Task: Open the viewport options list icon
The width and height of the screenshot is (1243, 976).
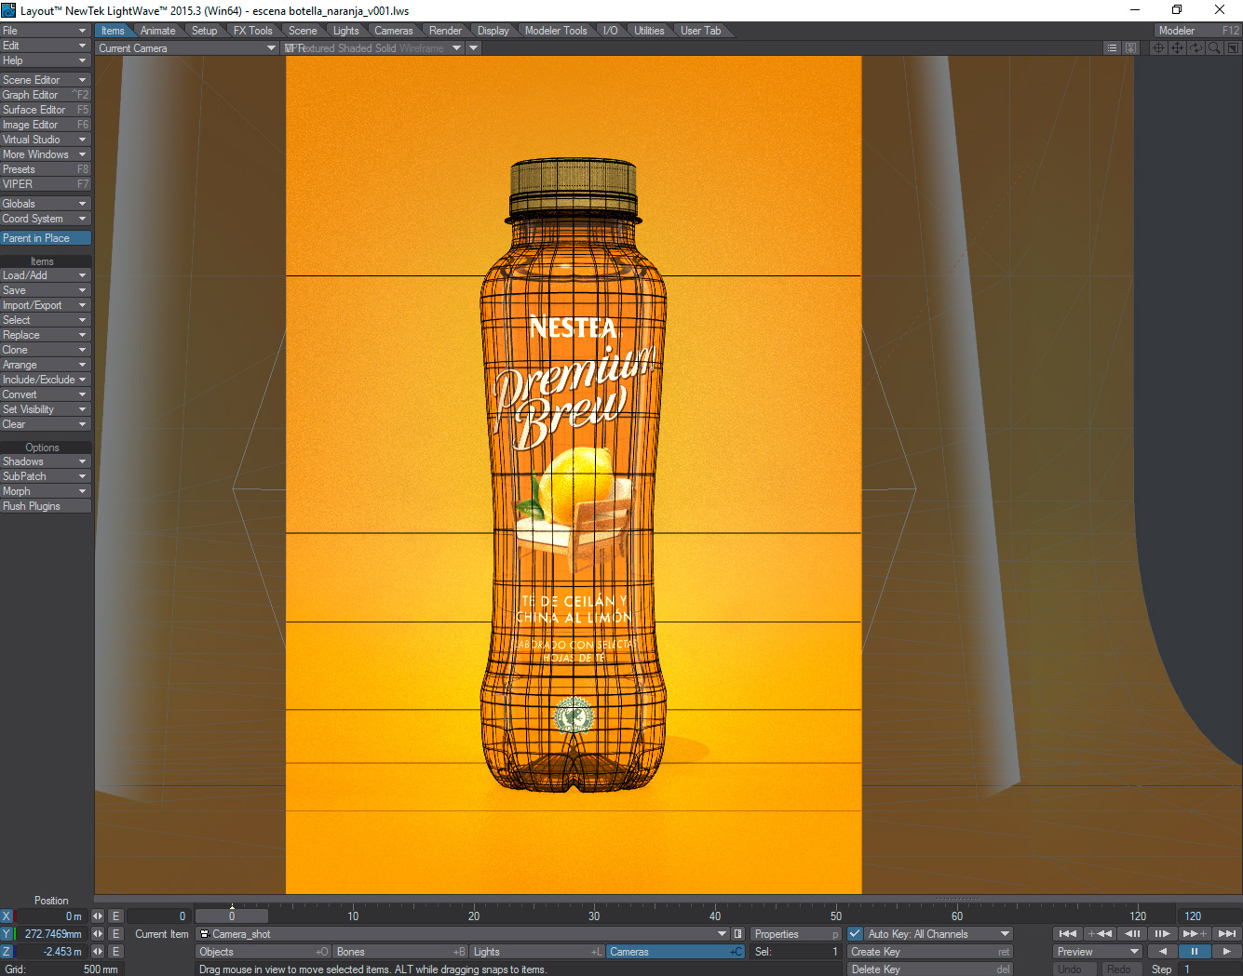Action: click(x=1112, y=48)
